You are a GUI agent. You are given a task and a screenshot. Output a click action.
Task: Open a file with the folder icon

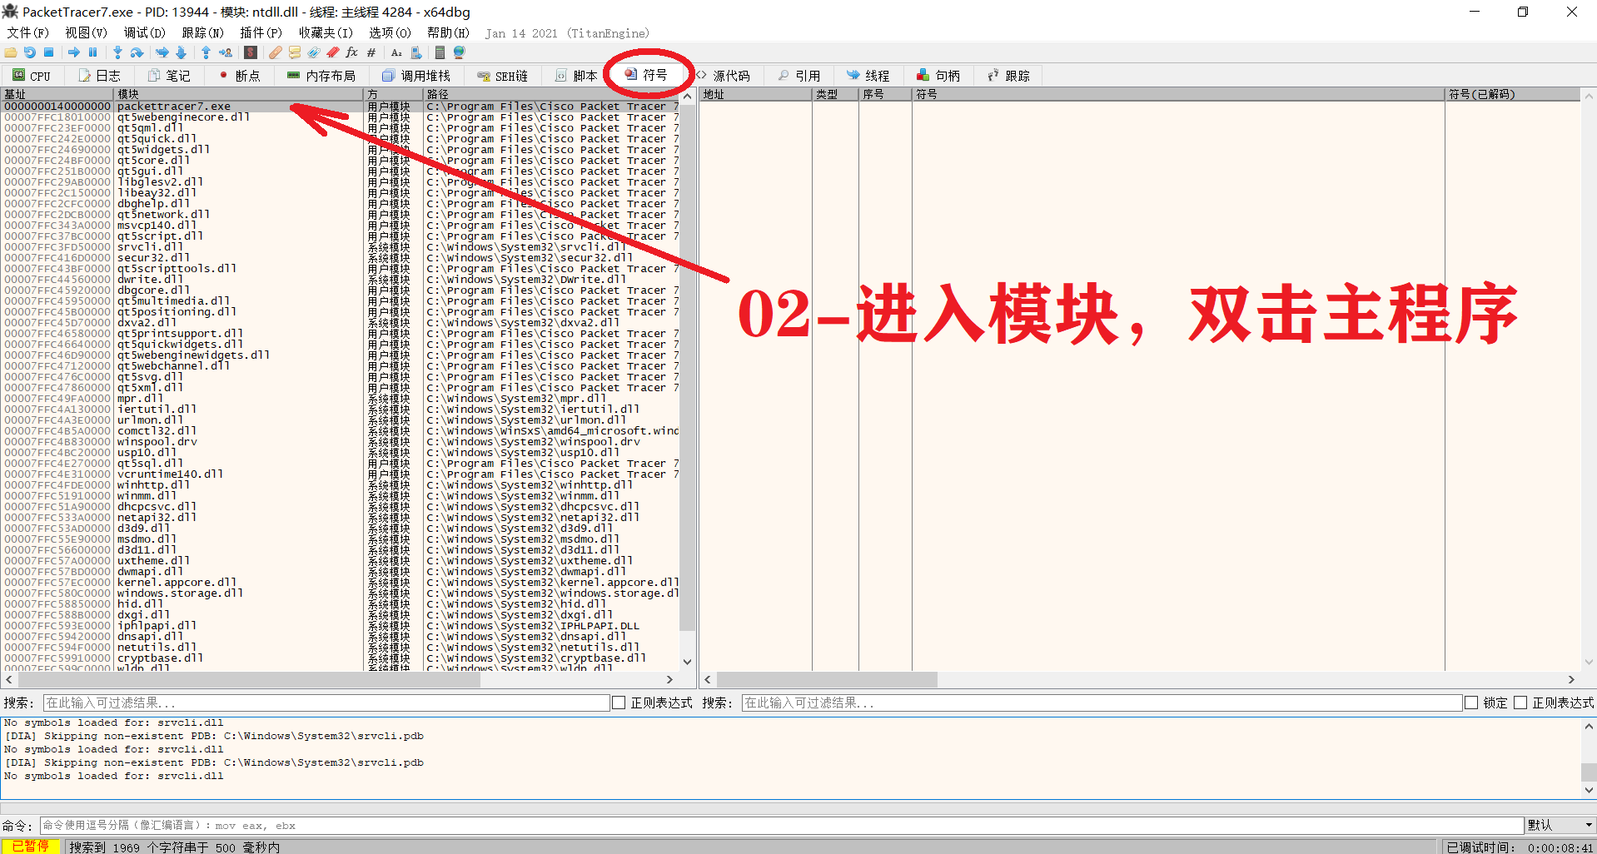pos(11,52)
